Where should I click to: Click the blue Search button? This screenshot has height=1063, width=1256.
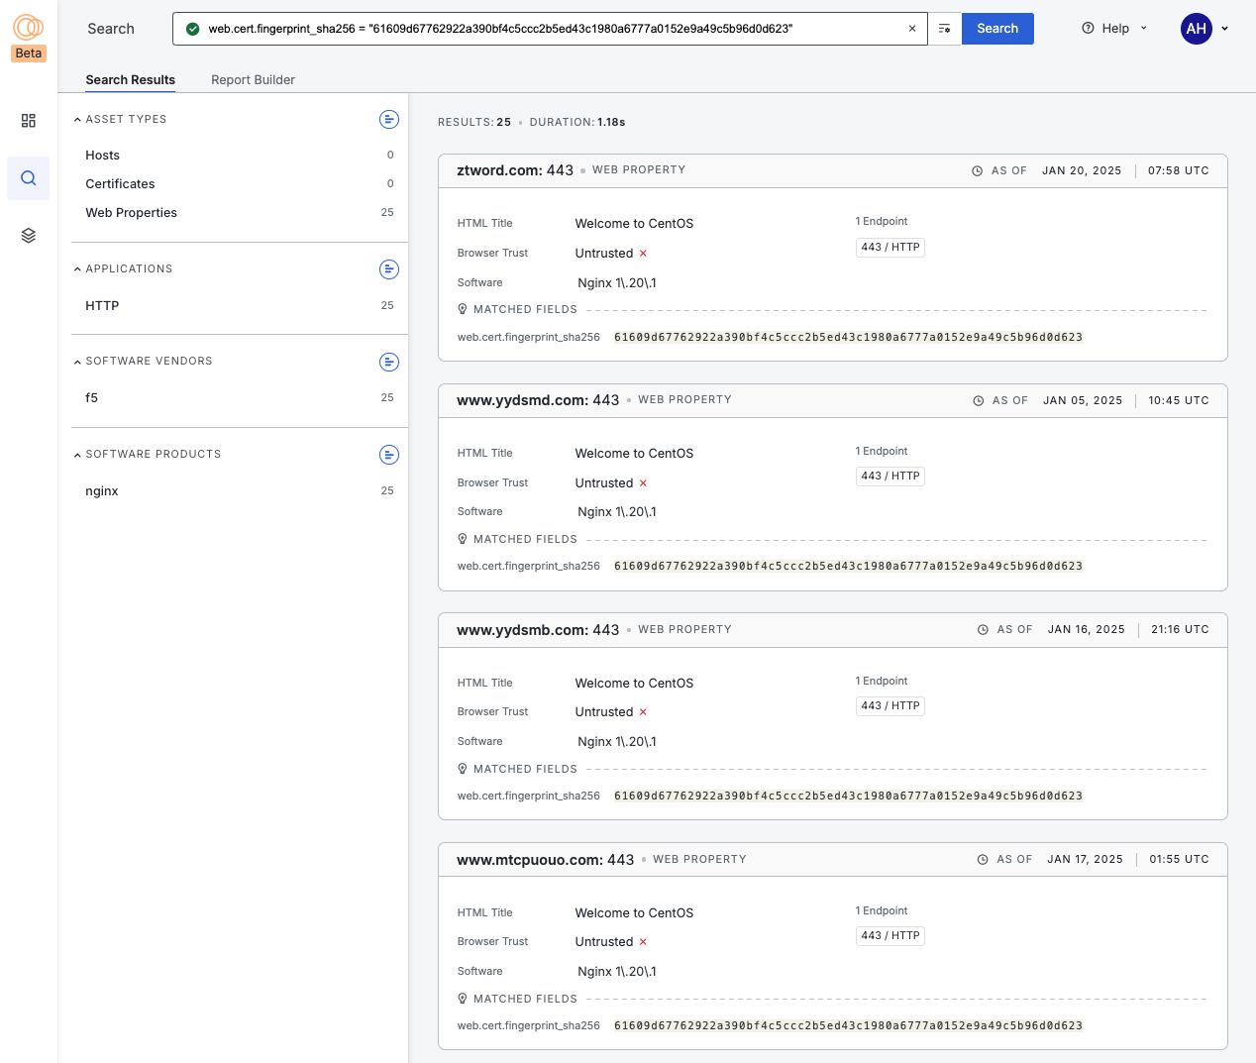[x=997, y=29]
